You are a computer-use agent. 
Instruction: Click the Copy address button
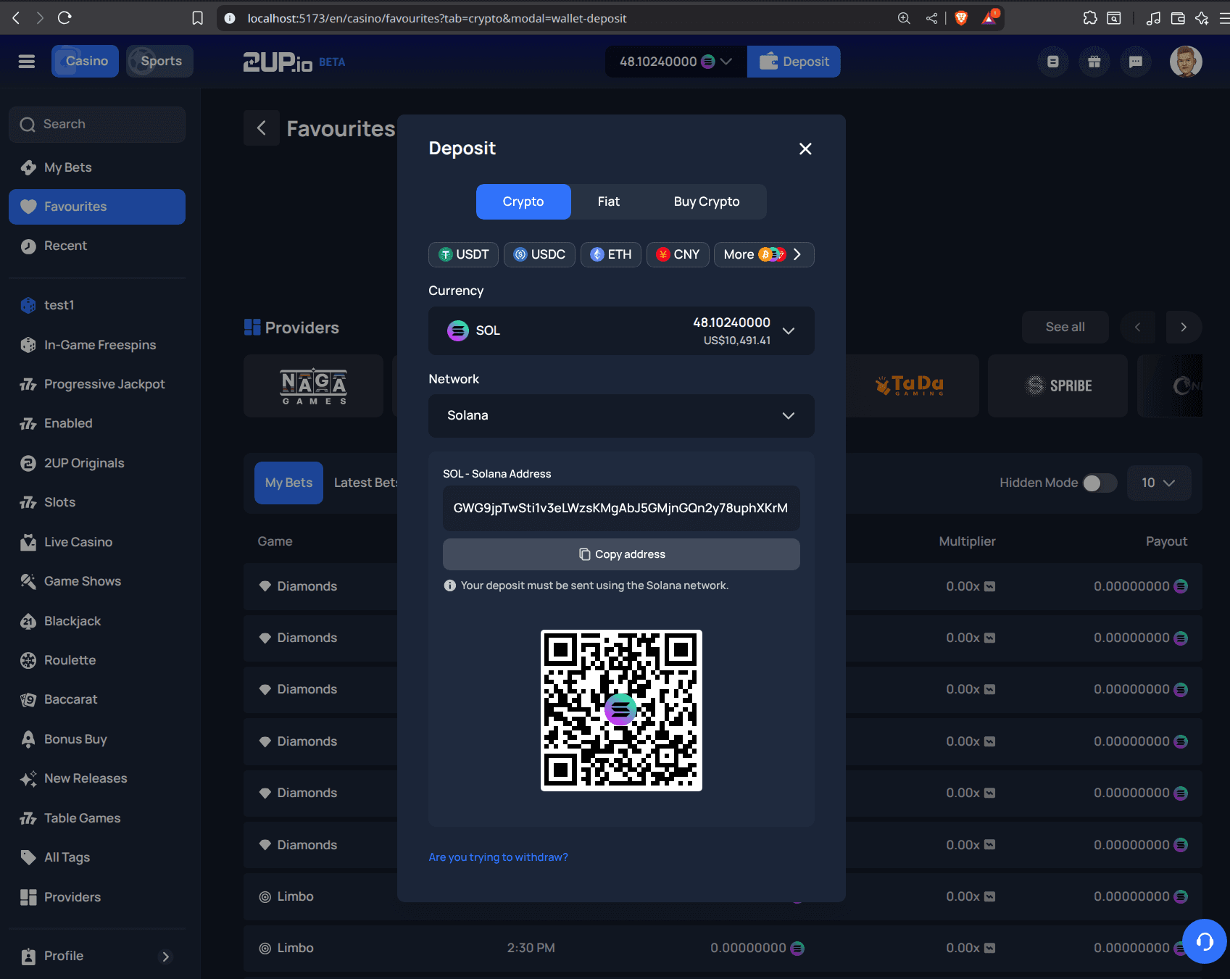pos(621,554)
